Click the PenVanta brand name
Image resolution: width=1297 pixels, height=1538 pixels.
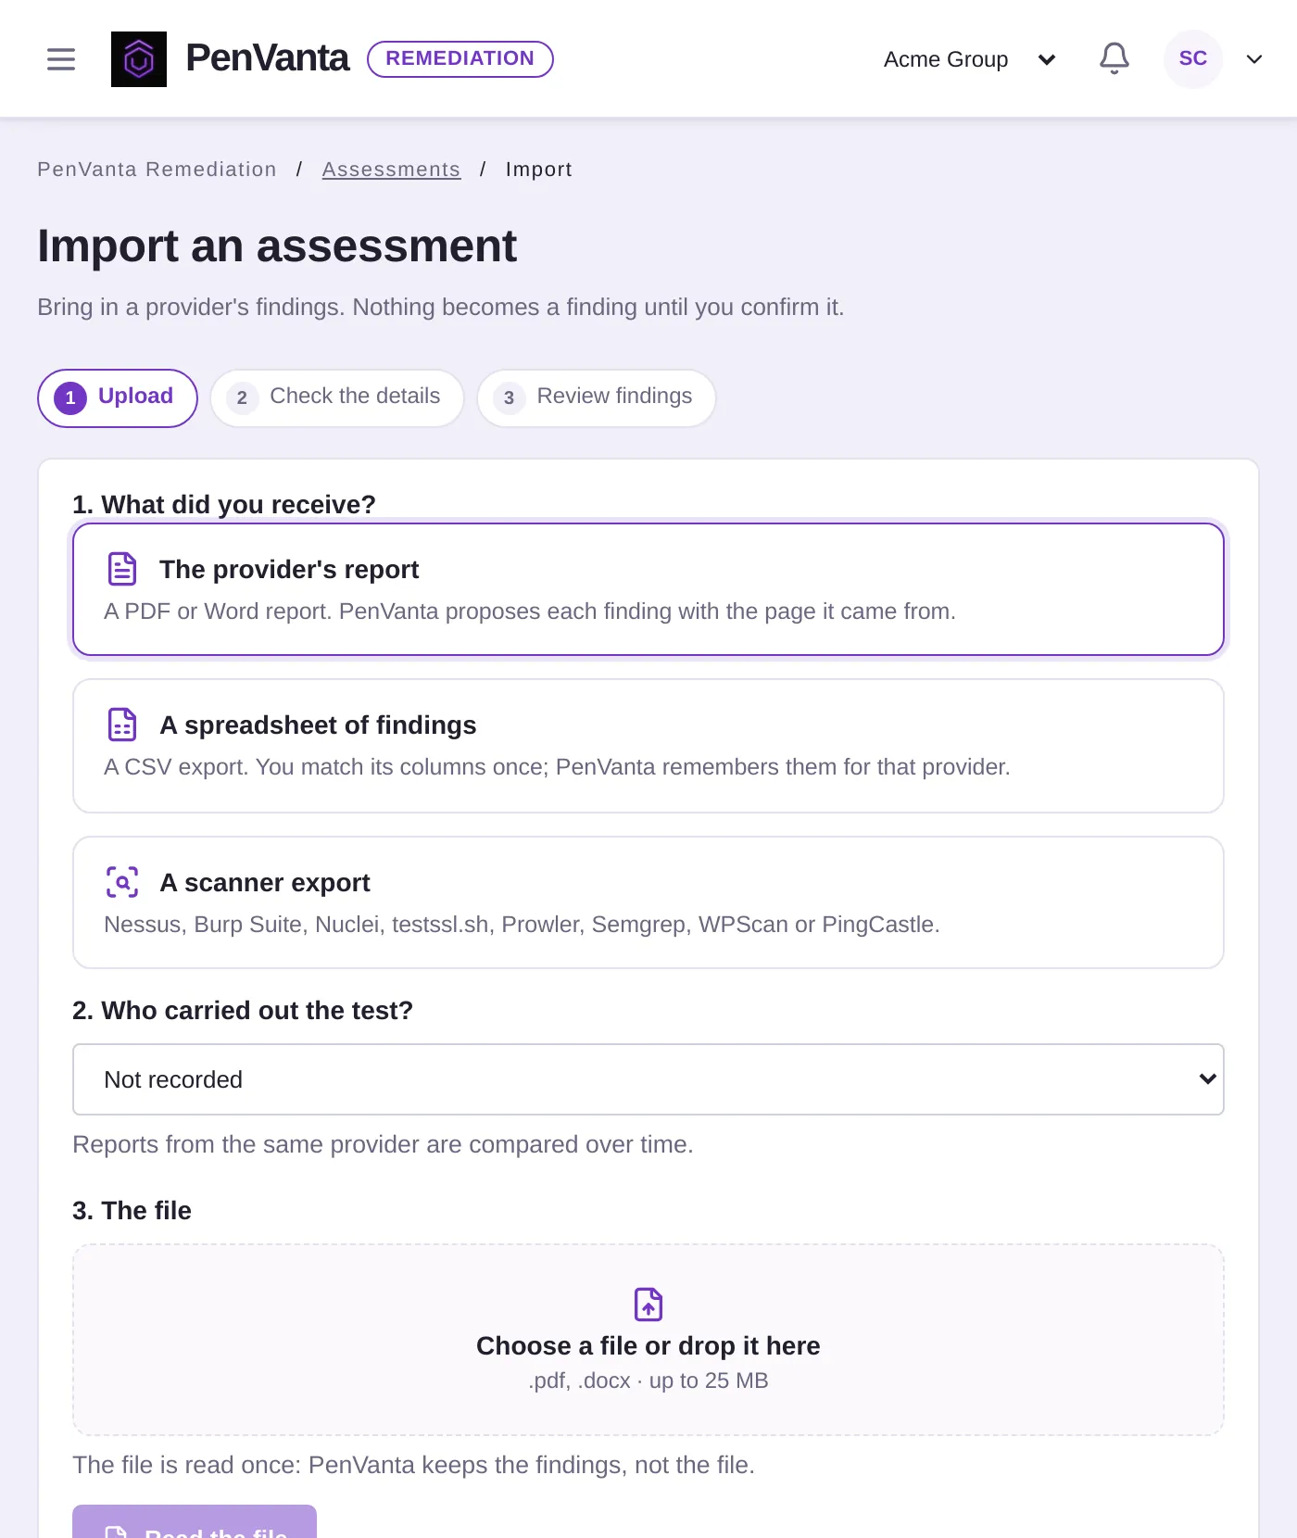pyautogui.click(x=268, y=58)
